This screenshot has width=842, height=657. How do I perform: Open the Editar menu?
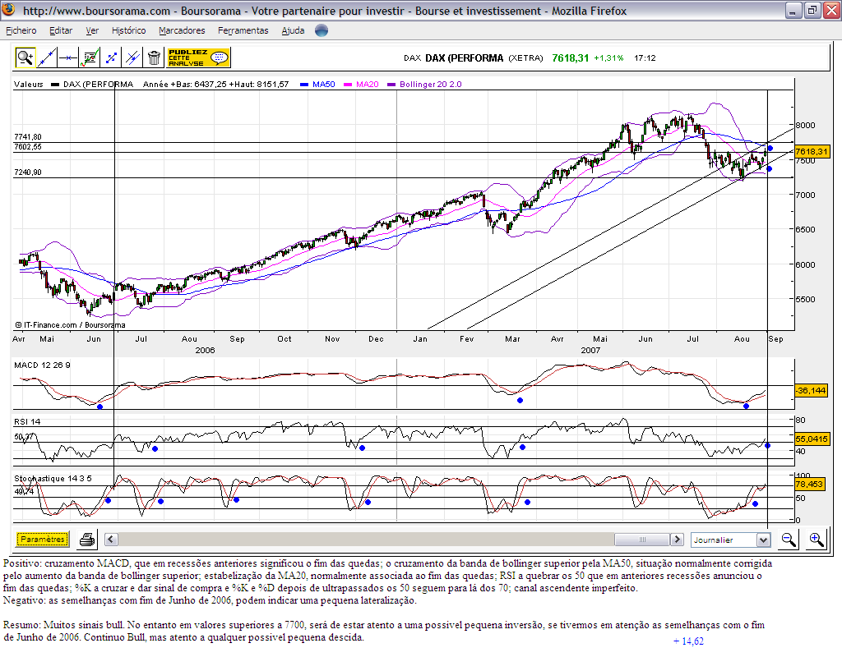click(x=61, y=30)
